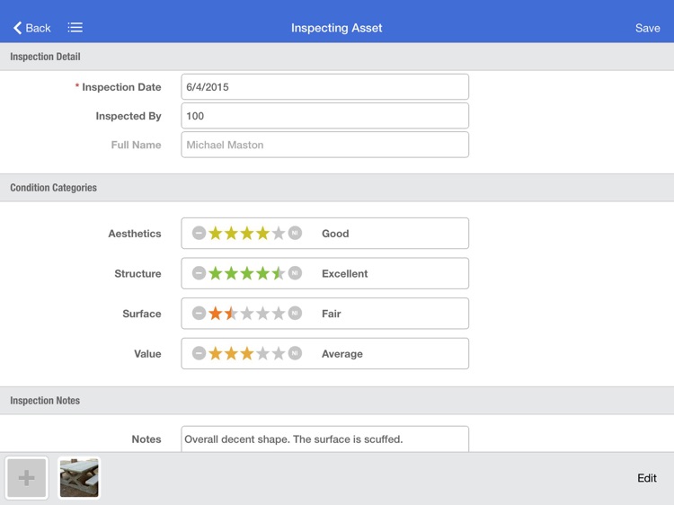Clear the Value rating with minus icon
The height and width of the screenshot is (505, 674).
[199, 353]
